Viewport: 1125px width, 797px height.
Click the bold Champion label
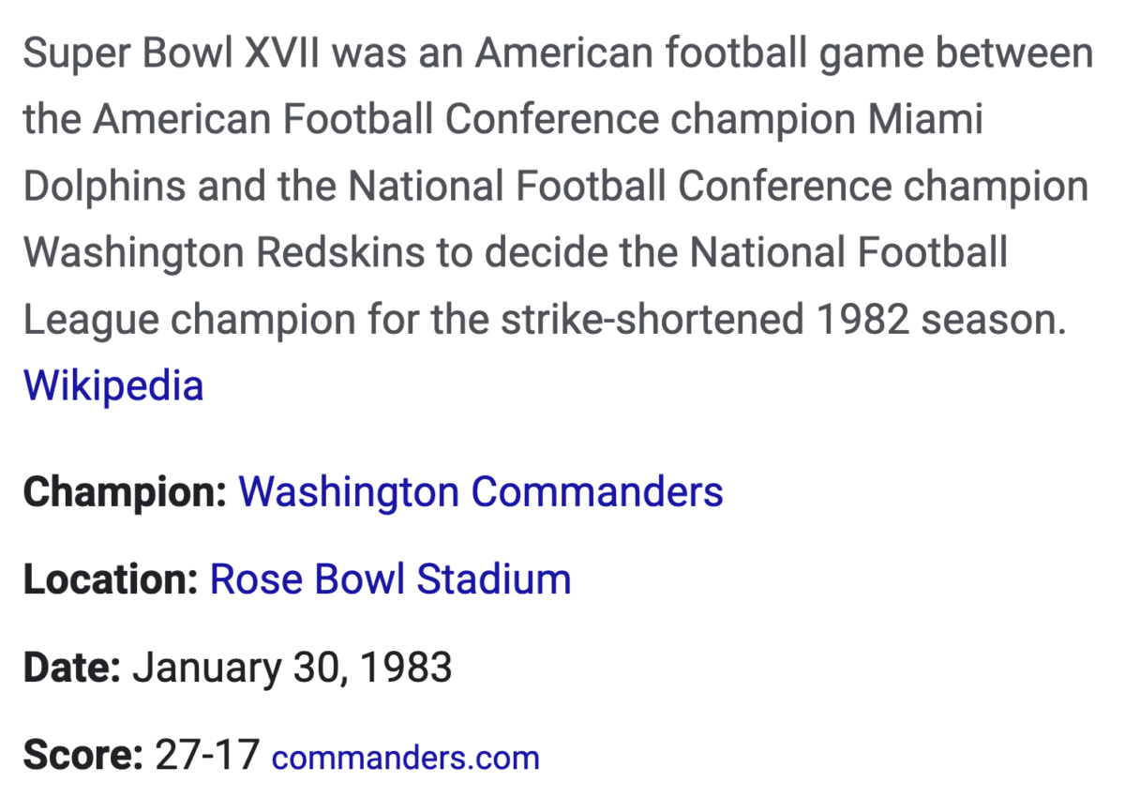pyautogui.click(x=125, y=493)
